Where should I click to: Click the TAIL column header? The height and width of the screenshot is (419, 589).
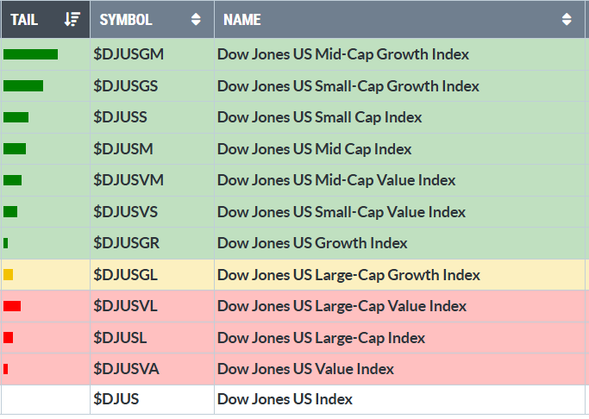[24, 19]
